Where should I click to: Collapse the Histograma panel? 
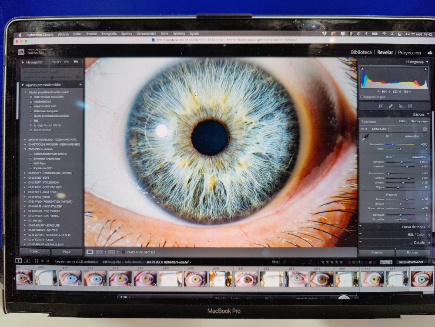pyautogui.click(x=427, y=62)
